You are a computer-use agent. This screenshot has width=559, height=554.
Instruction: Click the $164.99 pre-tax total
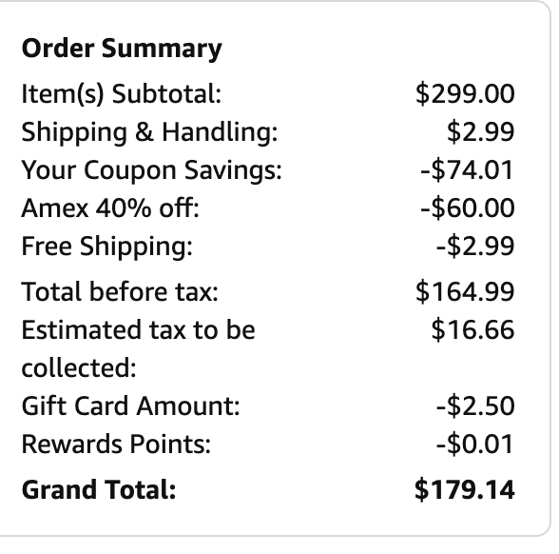tap(465, 292)
